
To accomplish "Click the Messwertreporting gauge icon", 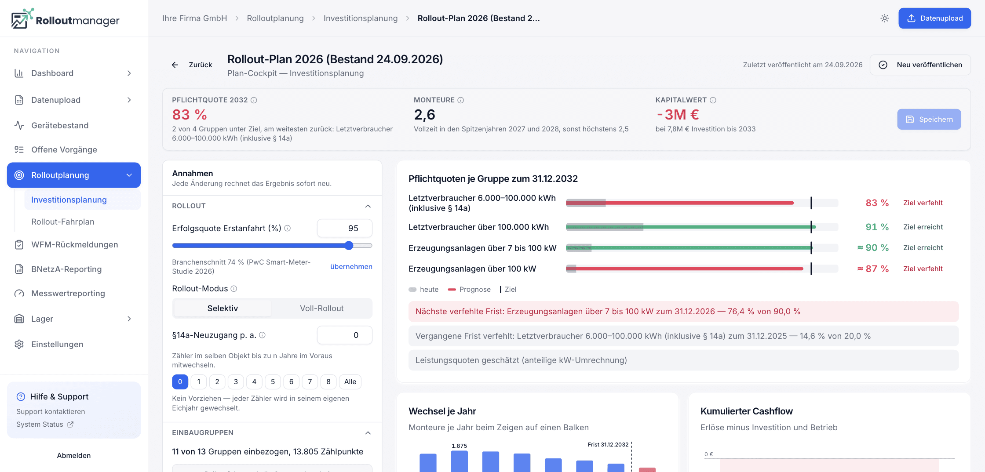I will [19, 293].
